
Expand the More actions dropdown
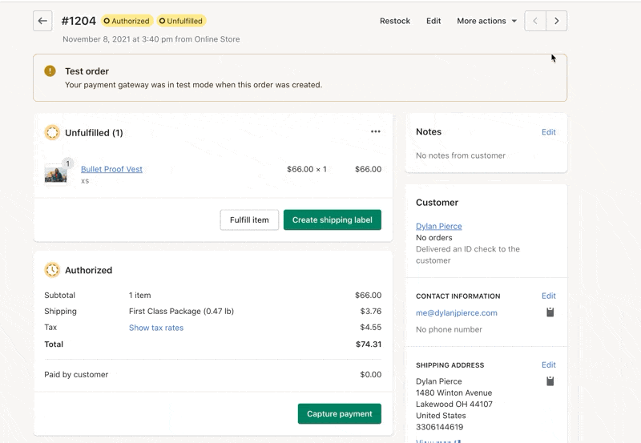(486, 21)
